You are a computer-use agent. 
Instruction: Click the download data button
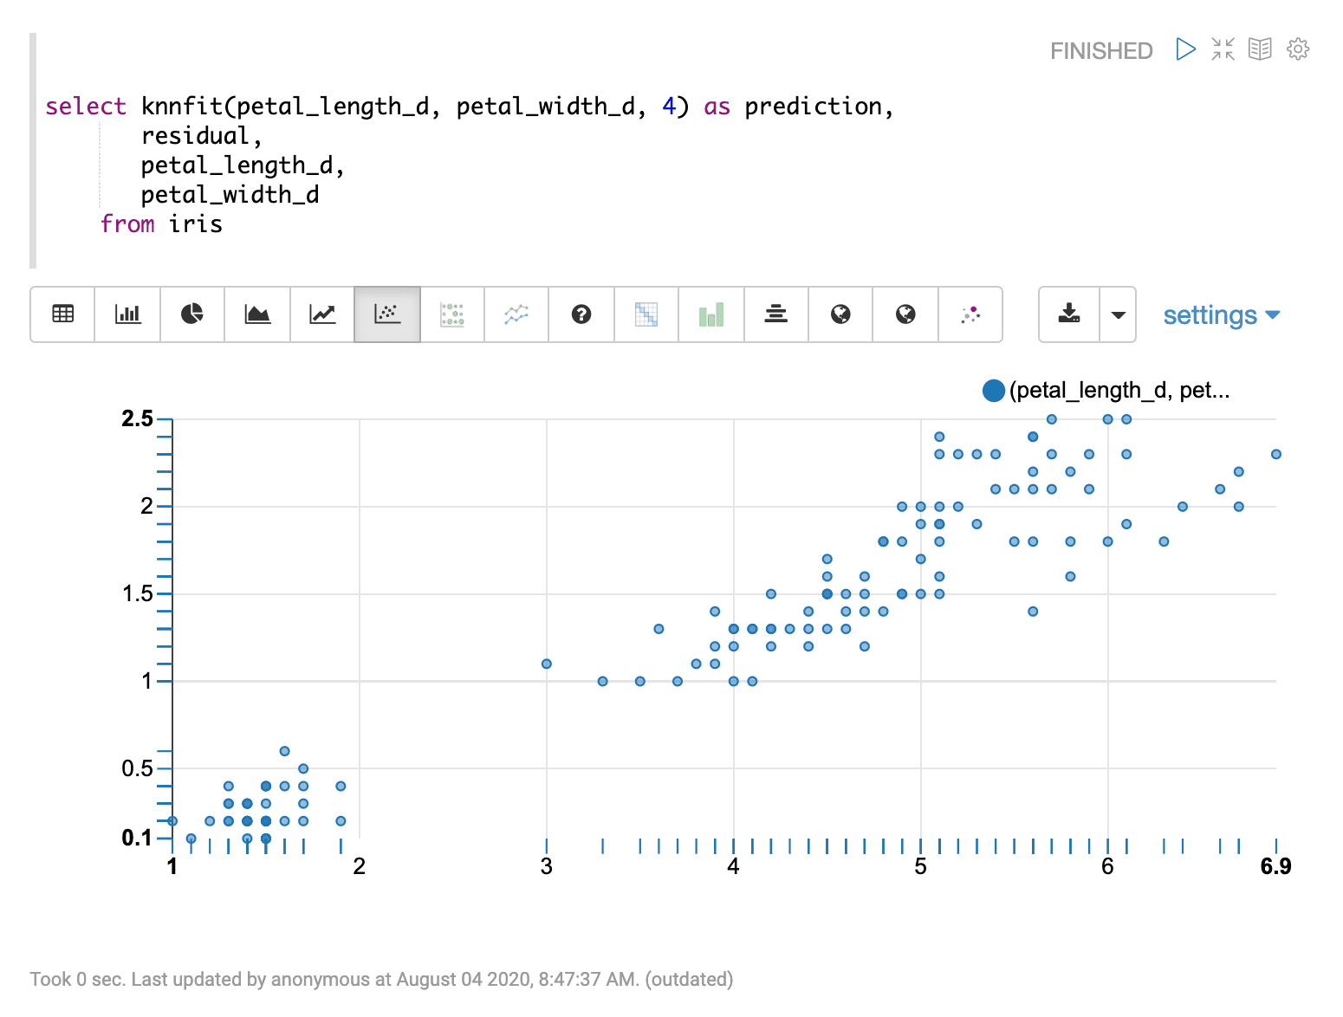1068,314
